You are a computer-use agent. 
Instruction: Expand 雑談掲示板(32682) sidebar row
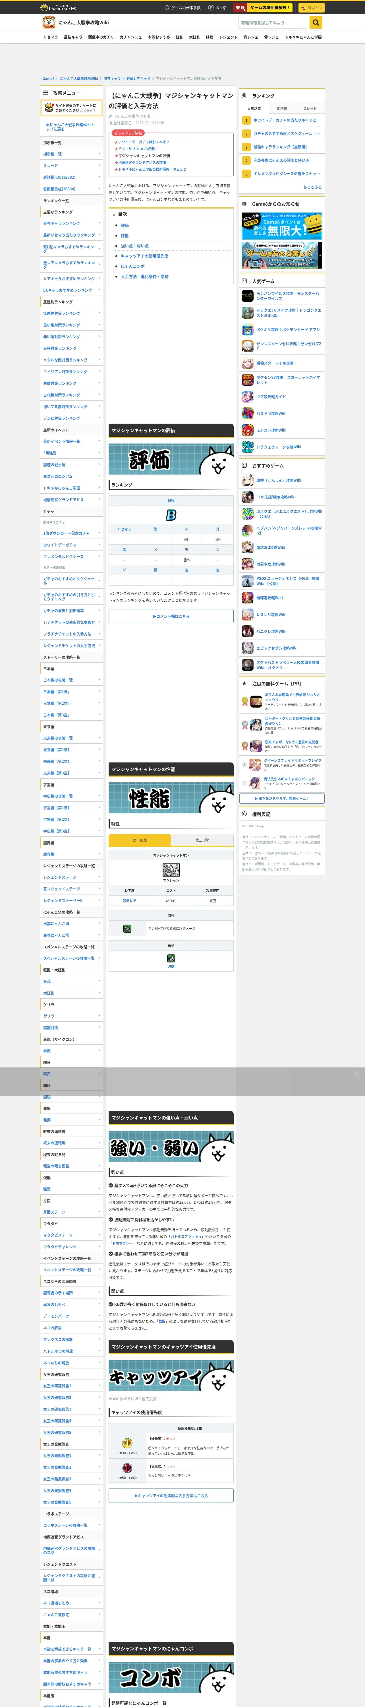coord(72,178)
